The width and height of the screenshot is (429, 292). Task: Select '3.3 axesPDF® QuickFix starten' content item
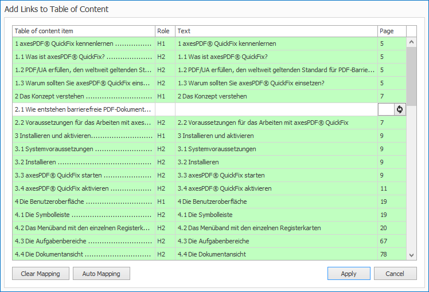pyautogui.click(x=84, y=175)
